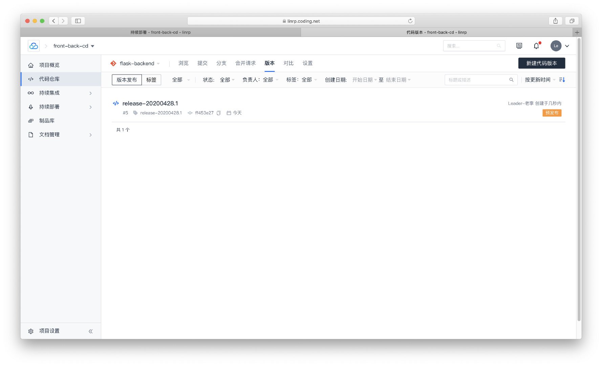Click the artifact repository icon

coord(31,121)
